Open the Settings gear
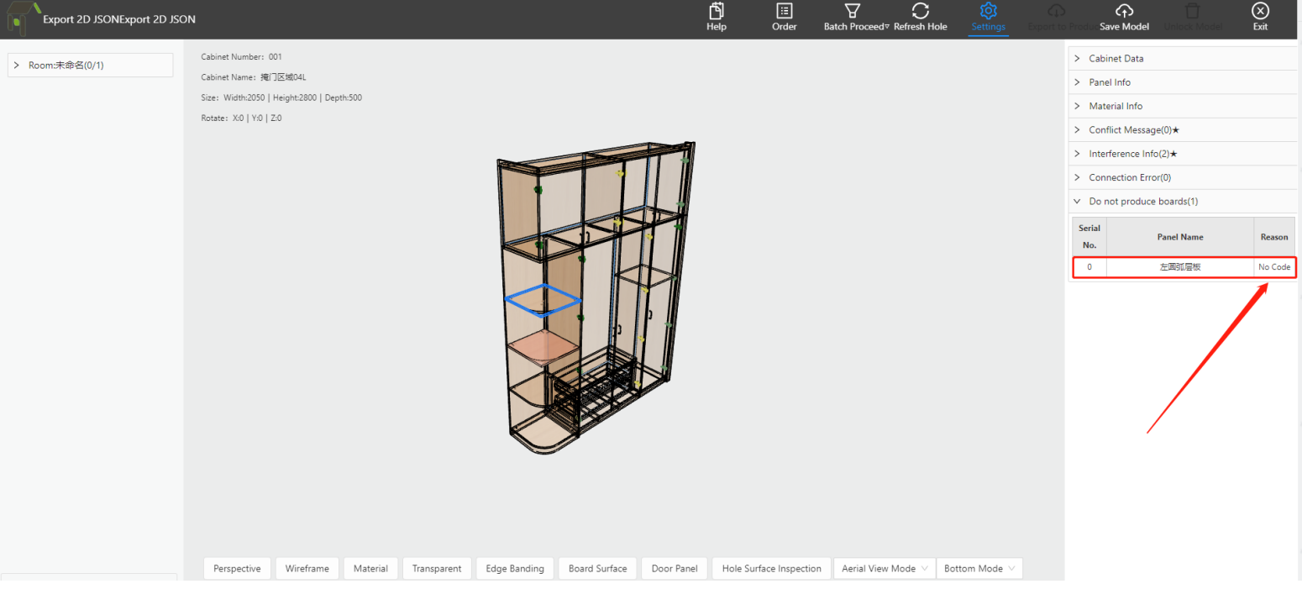 989,11
